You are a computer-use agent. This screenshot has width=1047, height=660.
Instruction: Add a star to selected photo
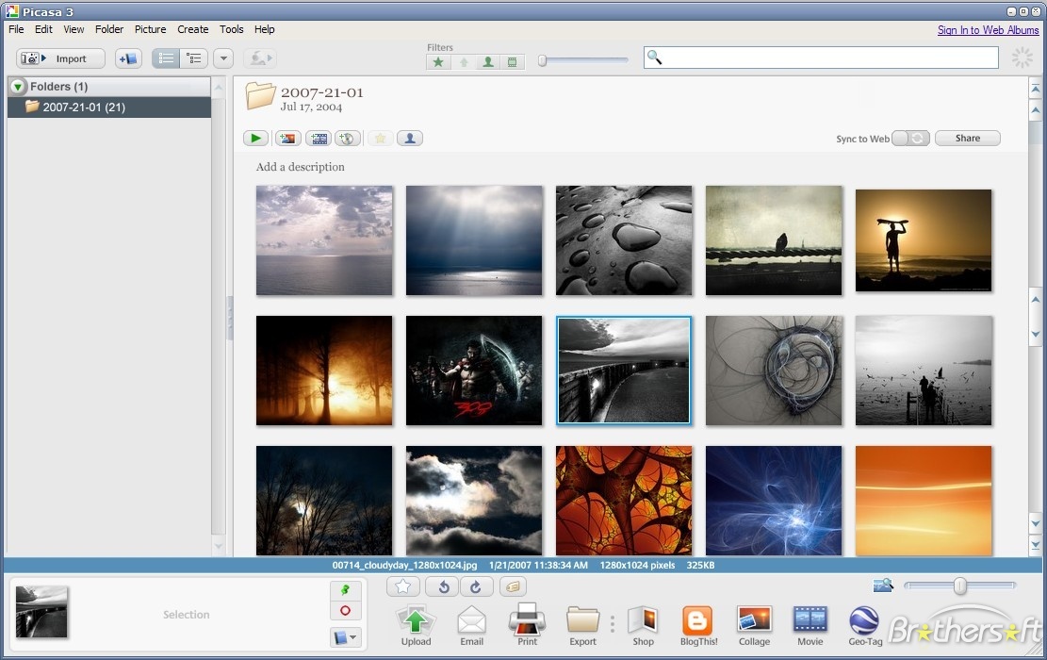pyautogui.click(x=403, y=586)
